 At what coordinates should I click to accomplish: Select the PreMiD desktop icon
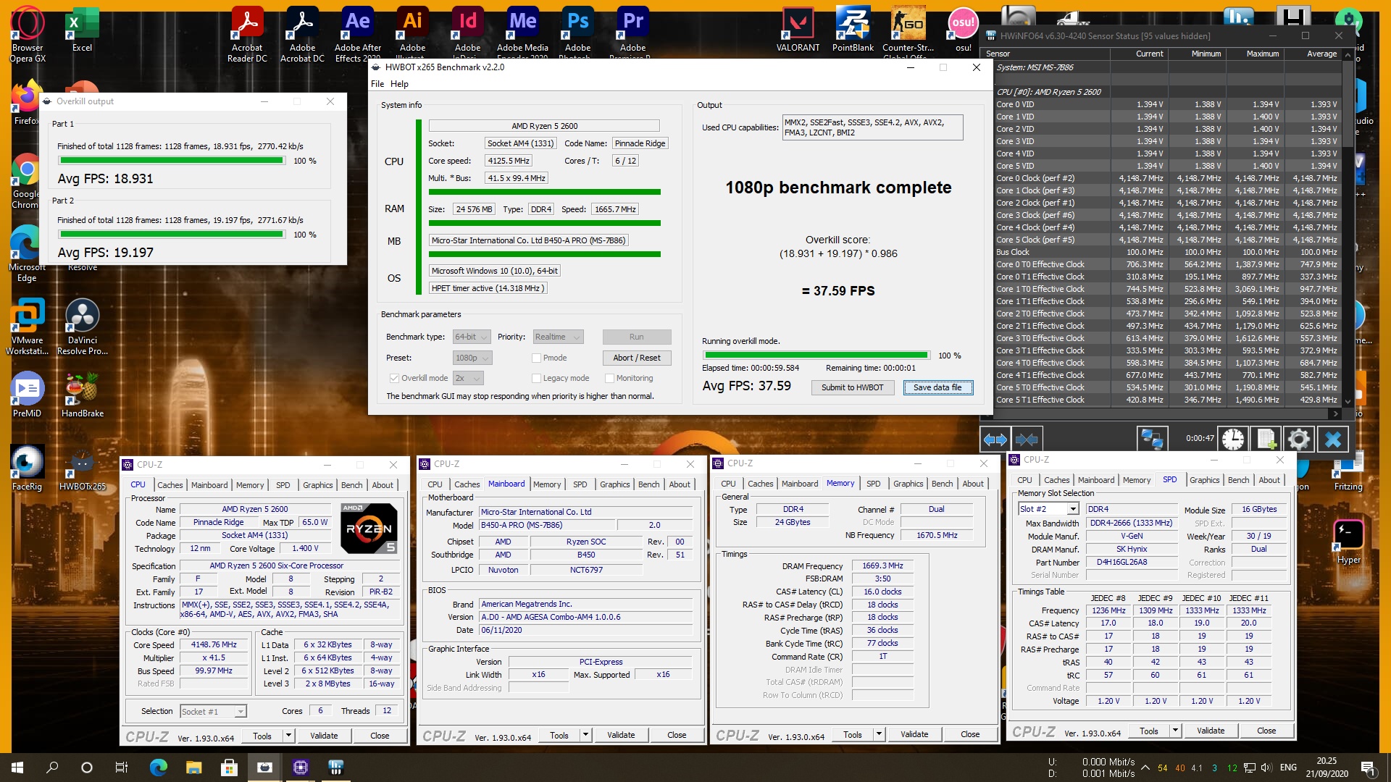pos(27,395)
